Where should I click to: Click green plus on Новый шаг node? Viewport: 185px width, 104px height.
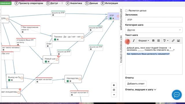click(46, 62)
